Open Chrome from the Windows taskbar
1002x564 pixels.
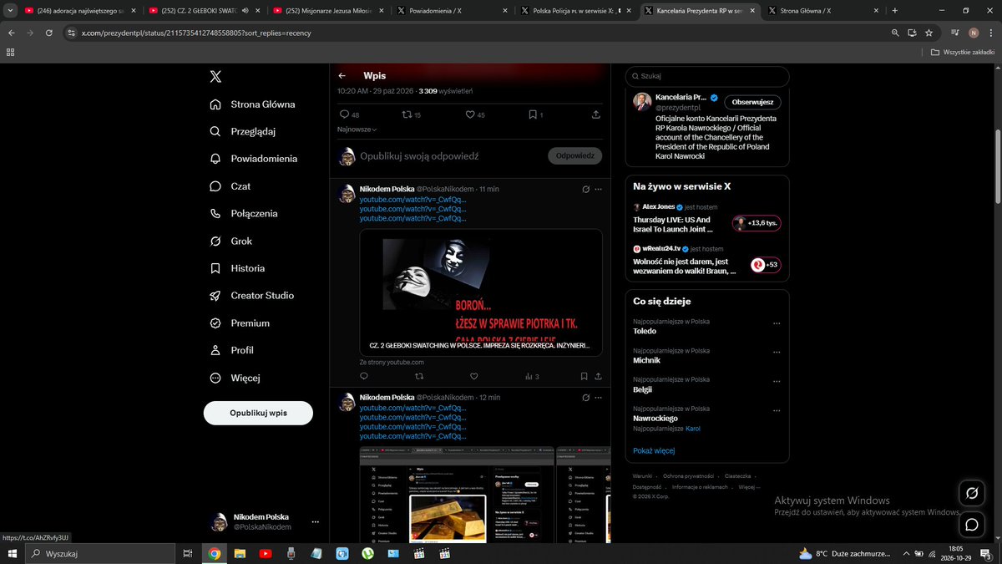coord(214,553)
